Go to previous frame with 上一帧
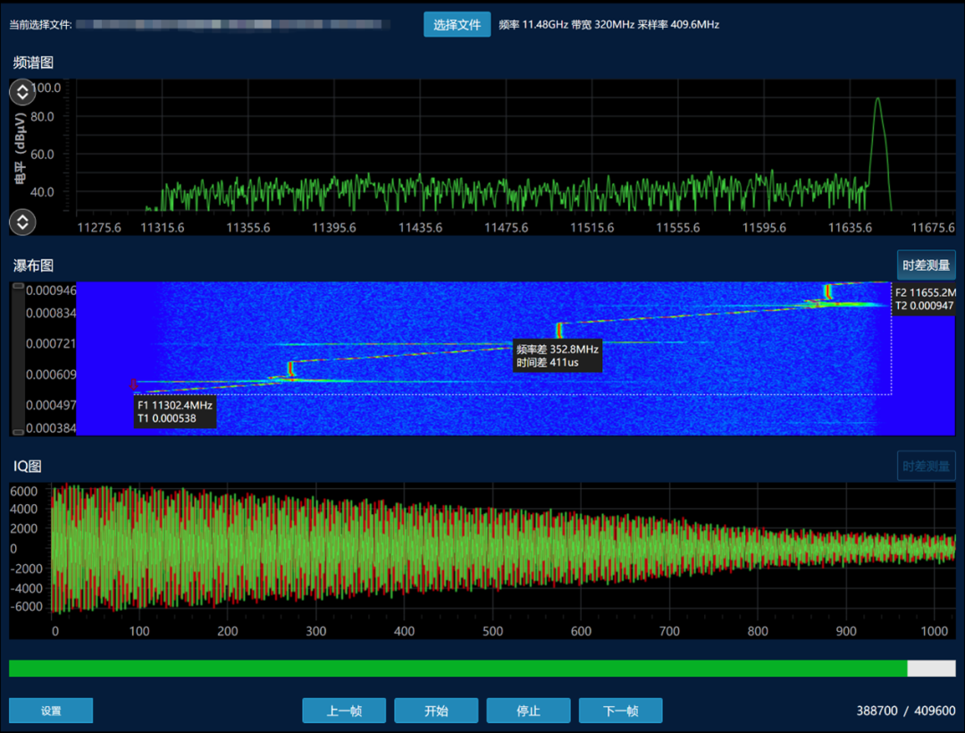The width and height of the screenshot is (965, 733). pyautogui.click(x=344, y=711)
